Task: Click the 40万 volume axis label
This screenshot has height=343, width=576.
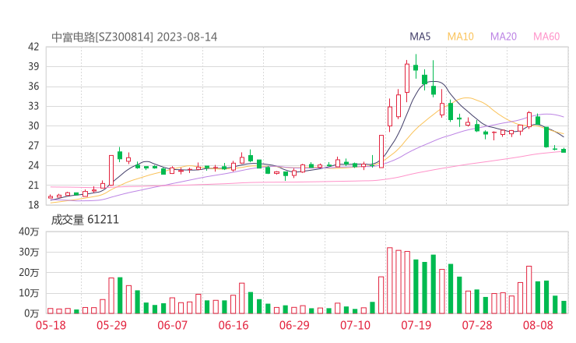Action: pyautogui.click(x=29, y=232)
